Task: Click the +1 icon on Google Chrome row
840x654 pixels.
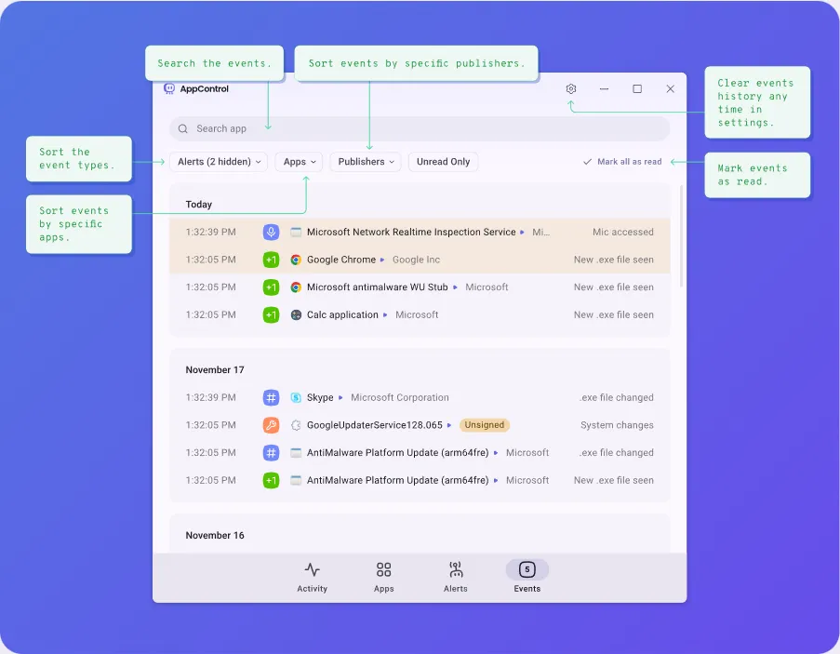Action: pos(271,260)
